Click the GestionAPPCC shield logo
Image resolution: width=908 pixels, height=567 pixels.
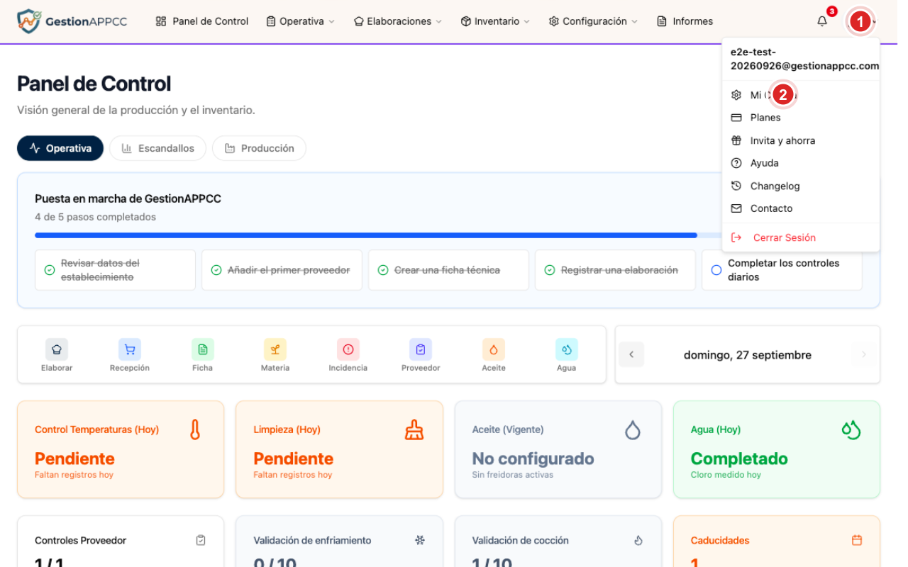pyautogui.click(x=29, y=21)
